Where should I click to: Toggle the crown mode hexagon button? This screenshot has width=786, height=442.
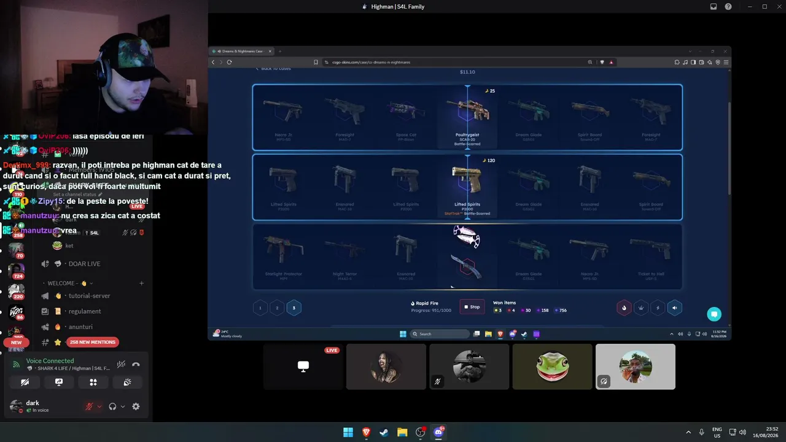(641, 308)
